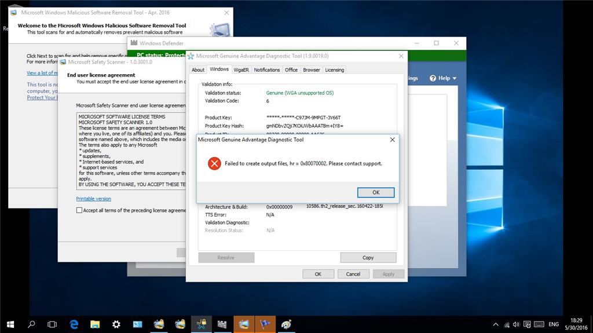Launch Microsoft Edge from the taskbar

coord(74,324)
